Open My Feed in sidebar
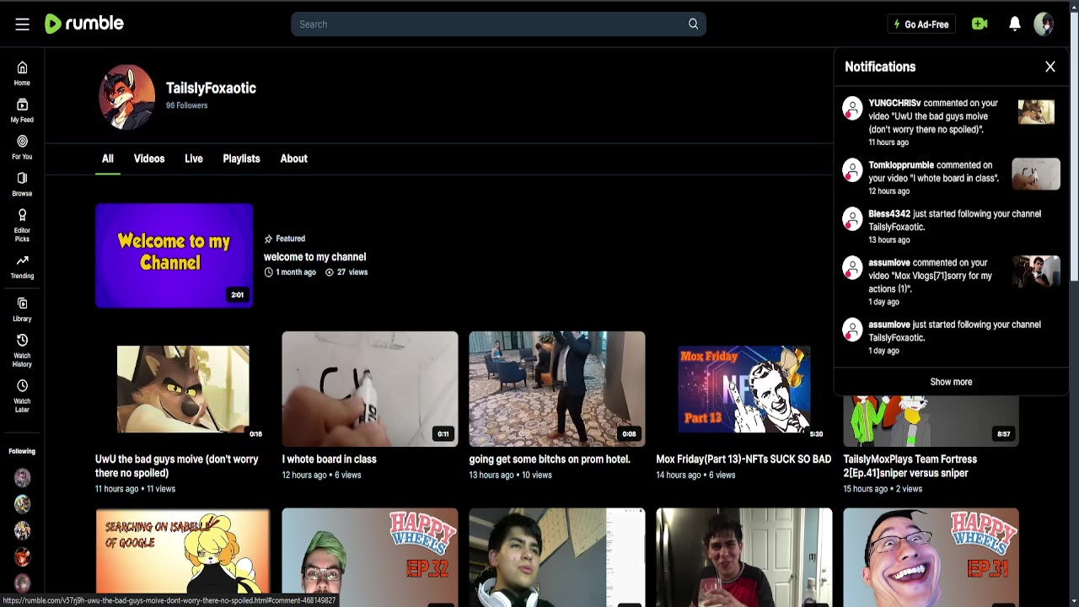The image size is (1079, 607). 22,110
